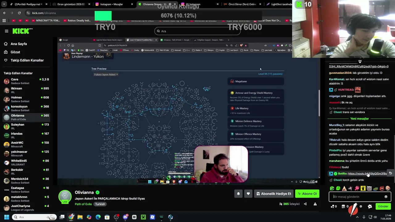Open Cavs channel in sidebar
Viewport: 395px width, 222px height.
26,81
